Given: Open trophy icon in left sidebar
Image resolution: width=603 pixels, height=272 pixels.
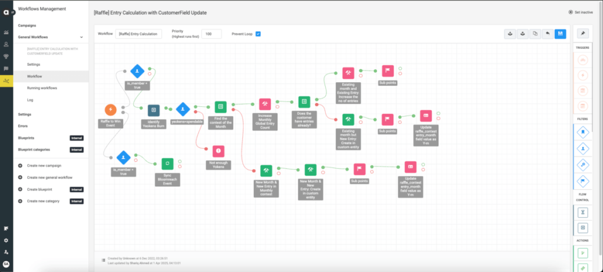Looking at the screenshot, I should coord(6,56).
